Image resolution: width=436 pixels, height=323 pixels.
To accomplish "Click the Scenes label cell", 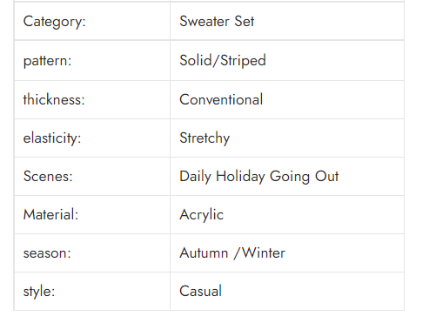I will point(92,177).
